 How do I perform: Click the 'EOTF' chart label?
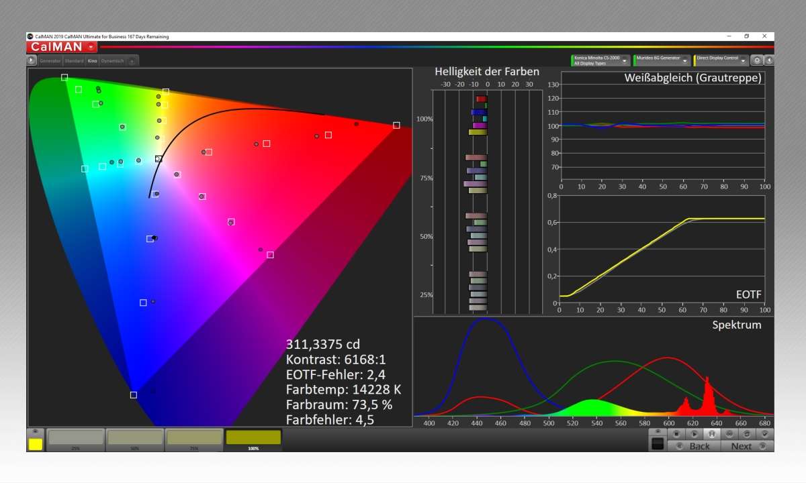(x=748, y=294)
